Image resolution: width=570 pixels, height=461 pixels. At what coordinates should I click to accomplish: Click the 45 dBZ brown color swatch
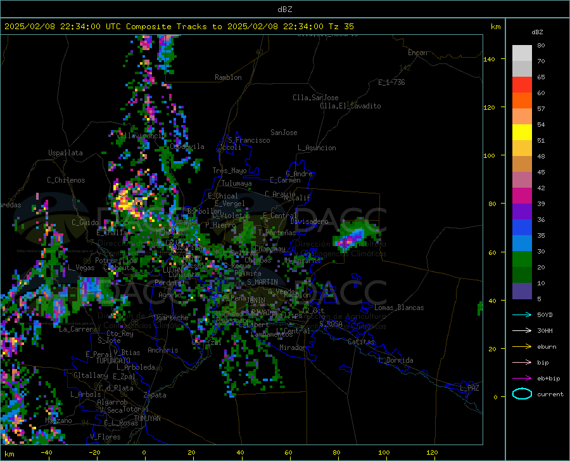[x=522, y=164]
